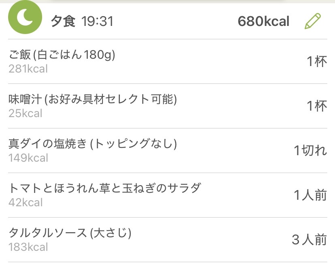The height and width of the screenshot is (265, 335).
Task: Select the 1切れ quantity value
Action: click(310, 151)
